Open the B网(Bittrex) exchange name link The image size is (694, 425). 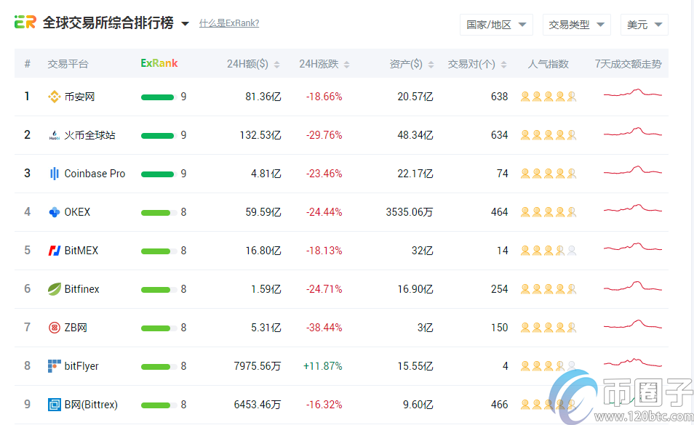[91, 405]
